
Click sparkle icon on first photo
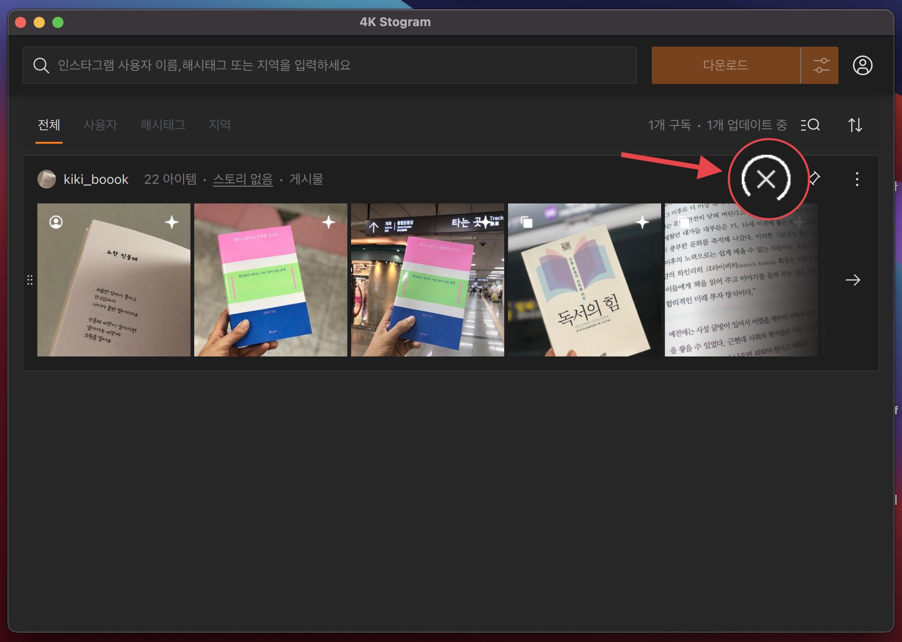click(172, 222)
